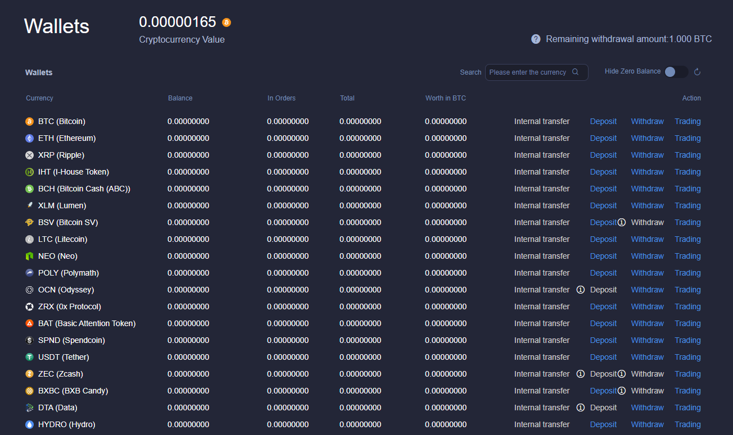Click the HYDRO (Hydro) droplet icon
This screenshot has width=733, height=435.
coord(30,424)
